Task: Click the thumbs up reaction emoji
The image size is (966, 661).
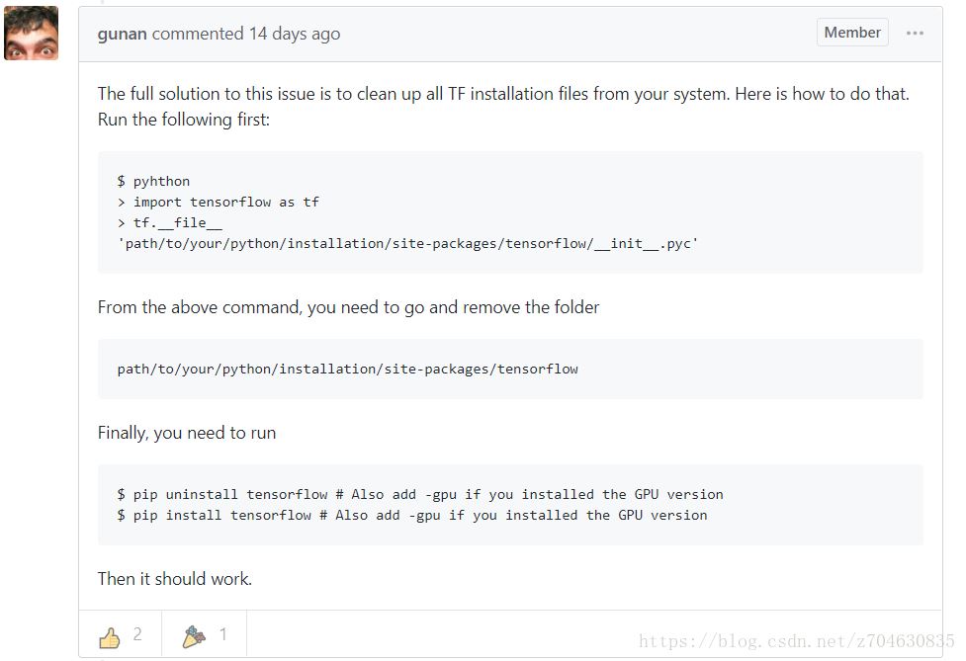Action: click(110, 637)
